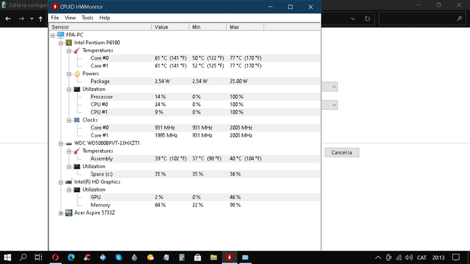Collapse the CPU Utilization group
The width and height of the screenshot is (470, 264).
[x=69, y=89]
